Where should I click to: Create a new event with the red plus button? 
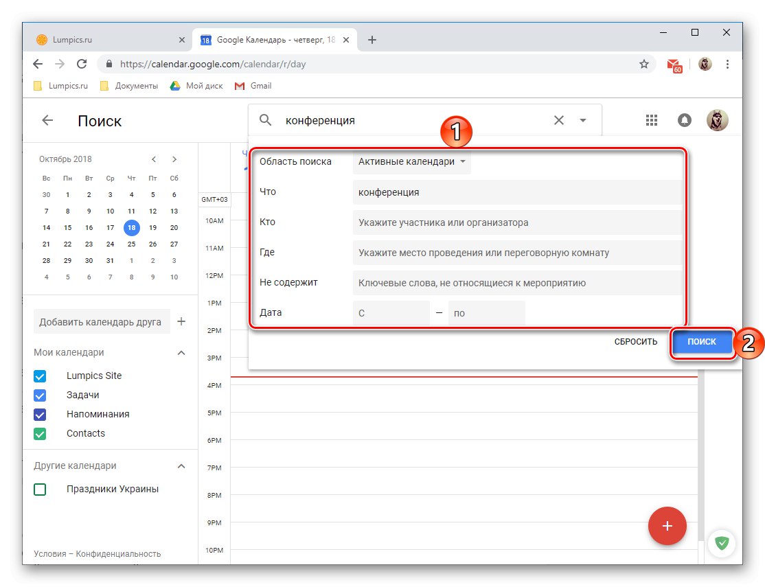(667, 526)
